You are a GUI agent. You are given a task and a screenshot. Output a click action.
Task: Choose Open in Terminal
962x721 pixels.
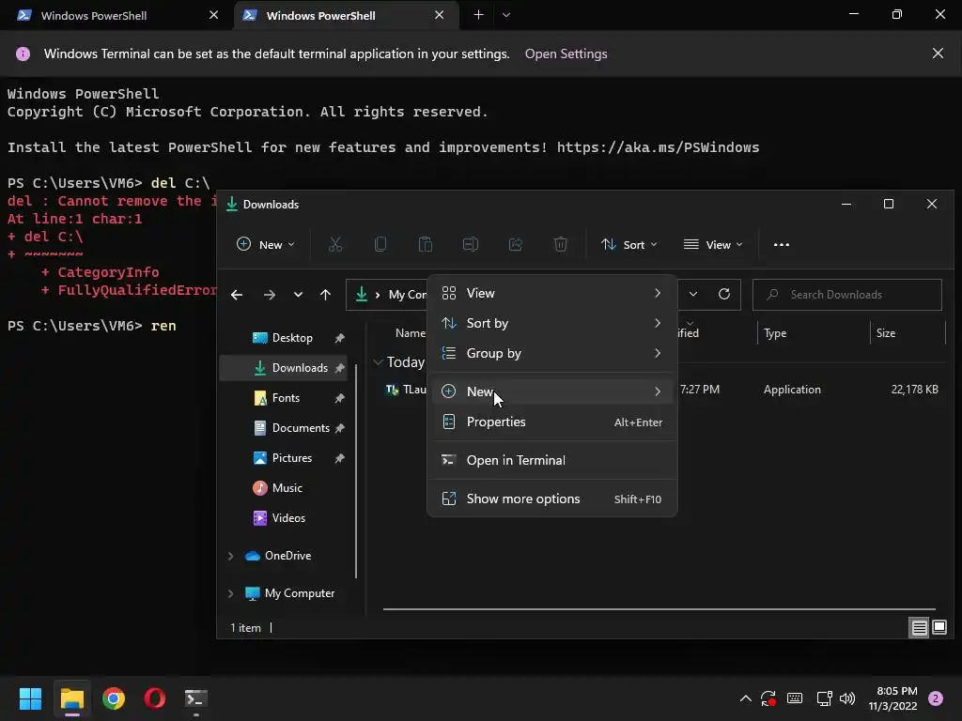[x=552, y=460]
